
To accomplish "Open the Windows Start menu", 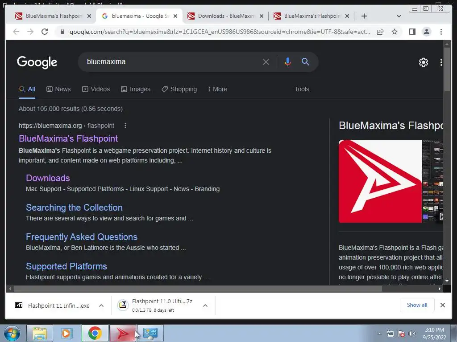I will [12, 333].
